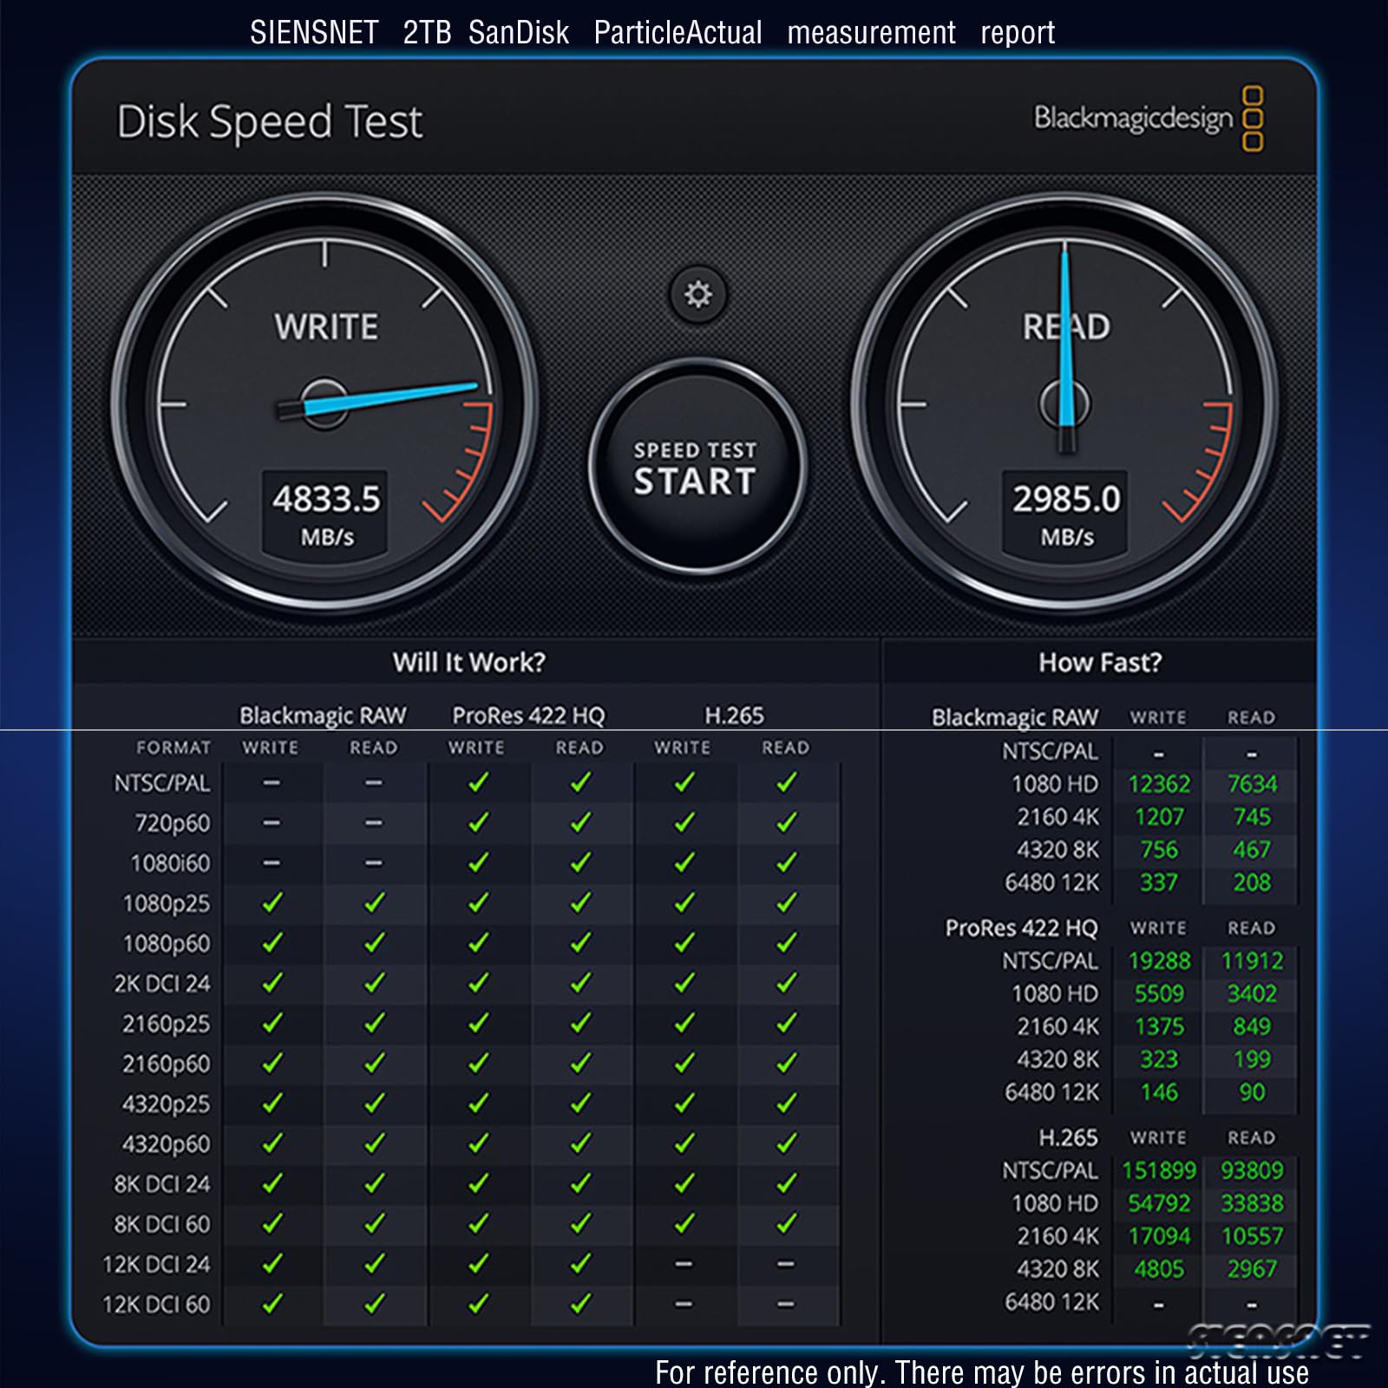
Task: Click the 2160p60 ProRes 422 HQ read checkmark
Action: 580,1064
